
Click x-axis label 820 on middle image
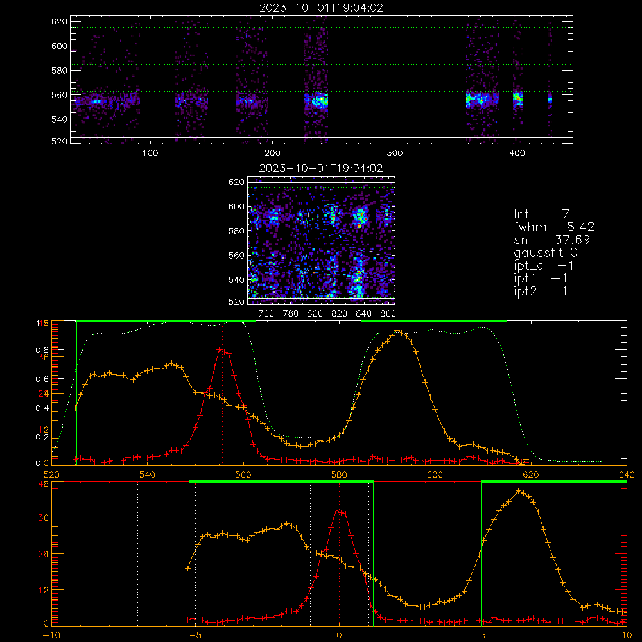tap(340, 314)
